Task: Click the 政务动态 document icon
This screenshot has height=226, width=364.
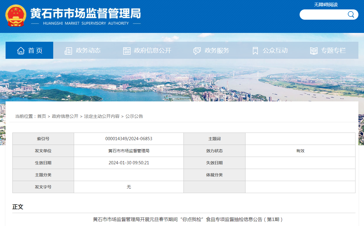Action: pos(68,51)
